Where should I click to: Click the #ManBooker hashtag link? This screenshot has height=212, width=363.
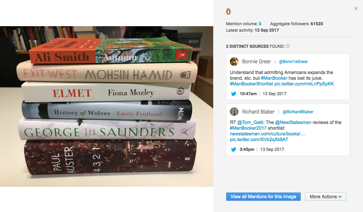274,78
